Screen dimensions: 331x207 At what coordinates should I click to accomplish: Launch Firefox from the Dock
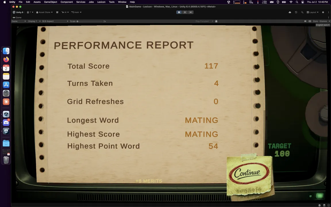coord(6,59)
